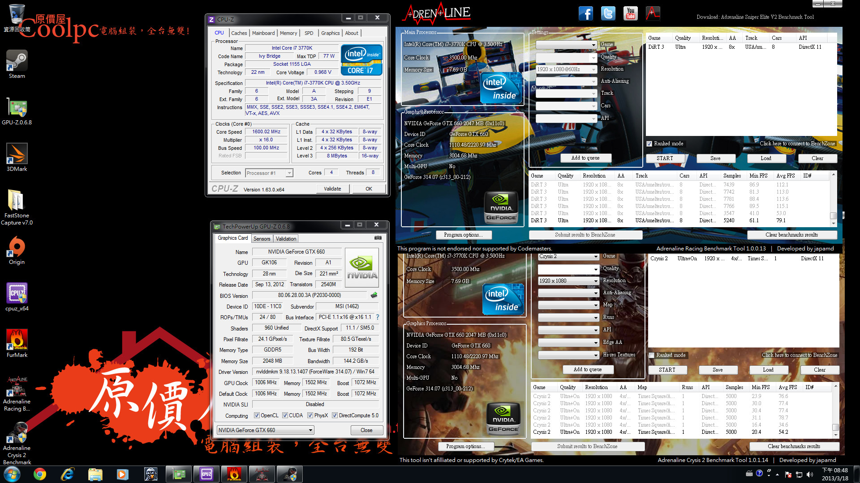Toggle the OpenCL checkbox in GPU-Z
Screen dimensions: 860x483
pos(257,415)
